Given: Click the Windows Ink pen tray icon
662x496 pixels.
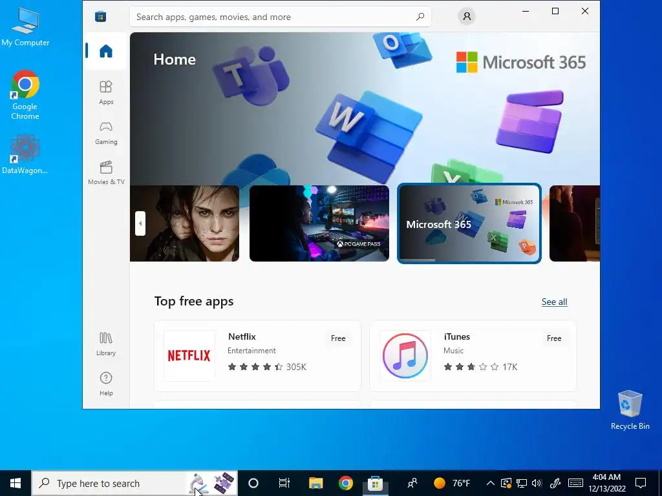Looking at the screenshot, I should point(555,483).
